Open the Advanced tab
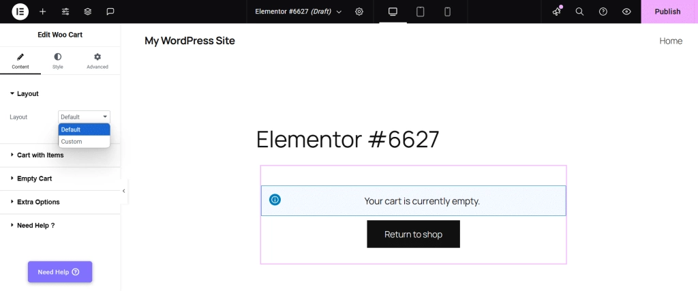The image size is (698, 291). click(97, 61)
